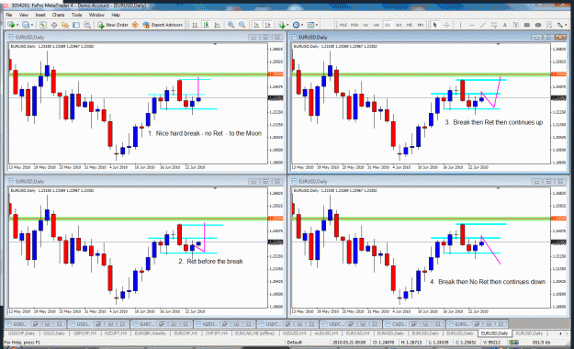Expand the Profiles dropdown arrow

[x=32, y=25]
